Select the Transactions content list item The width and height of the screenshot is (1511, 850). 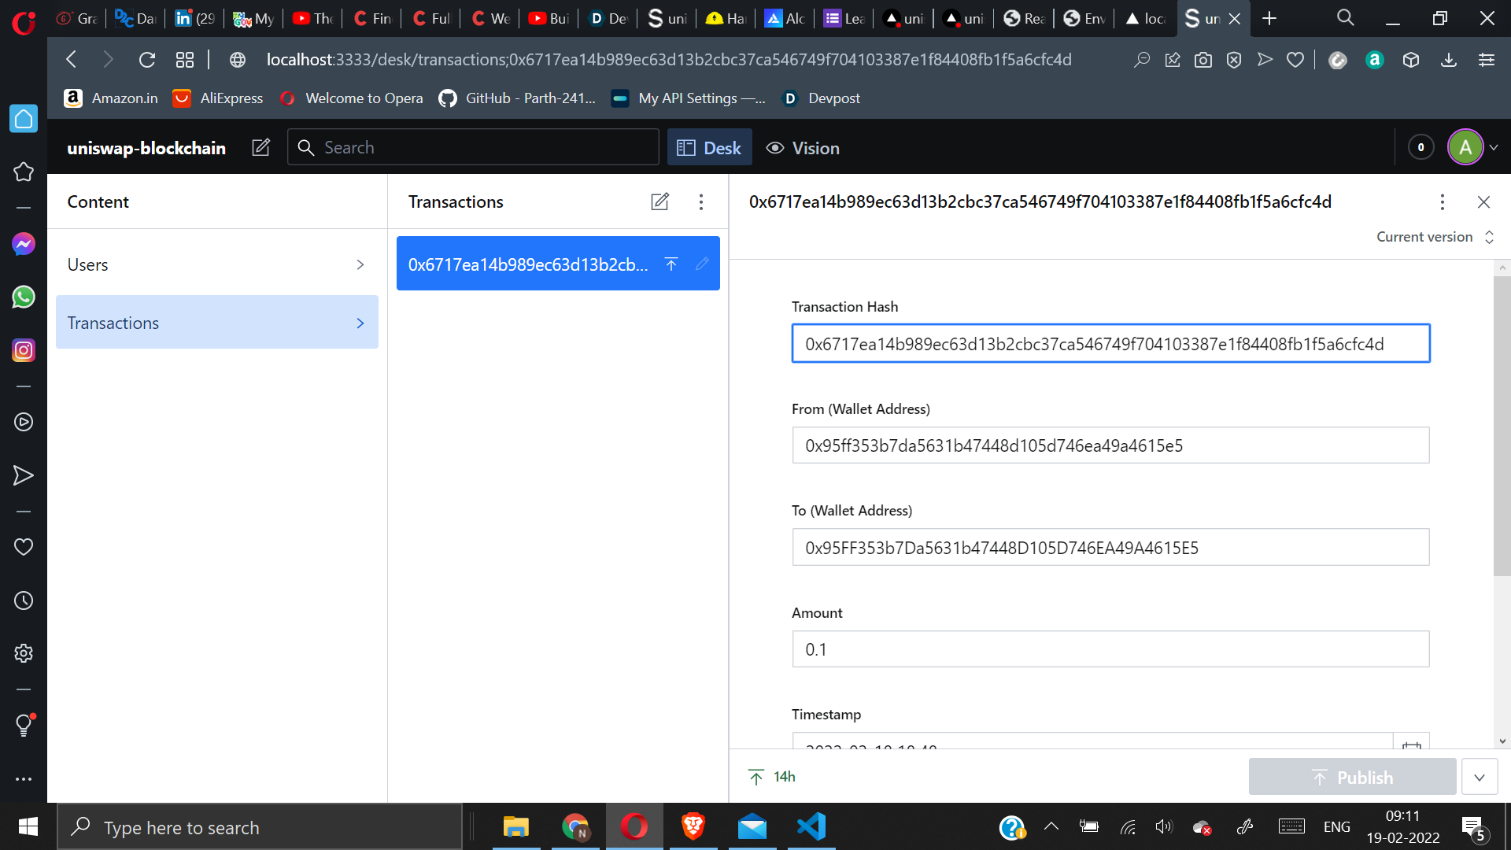216,323
